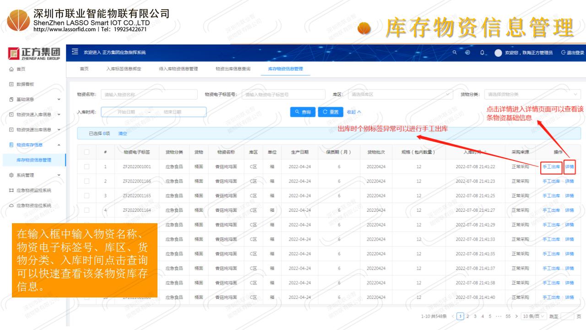Click the user avatar in top bar

(x=498, y=53)
